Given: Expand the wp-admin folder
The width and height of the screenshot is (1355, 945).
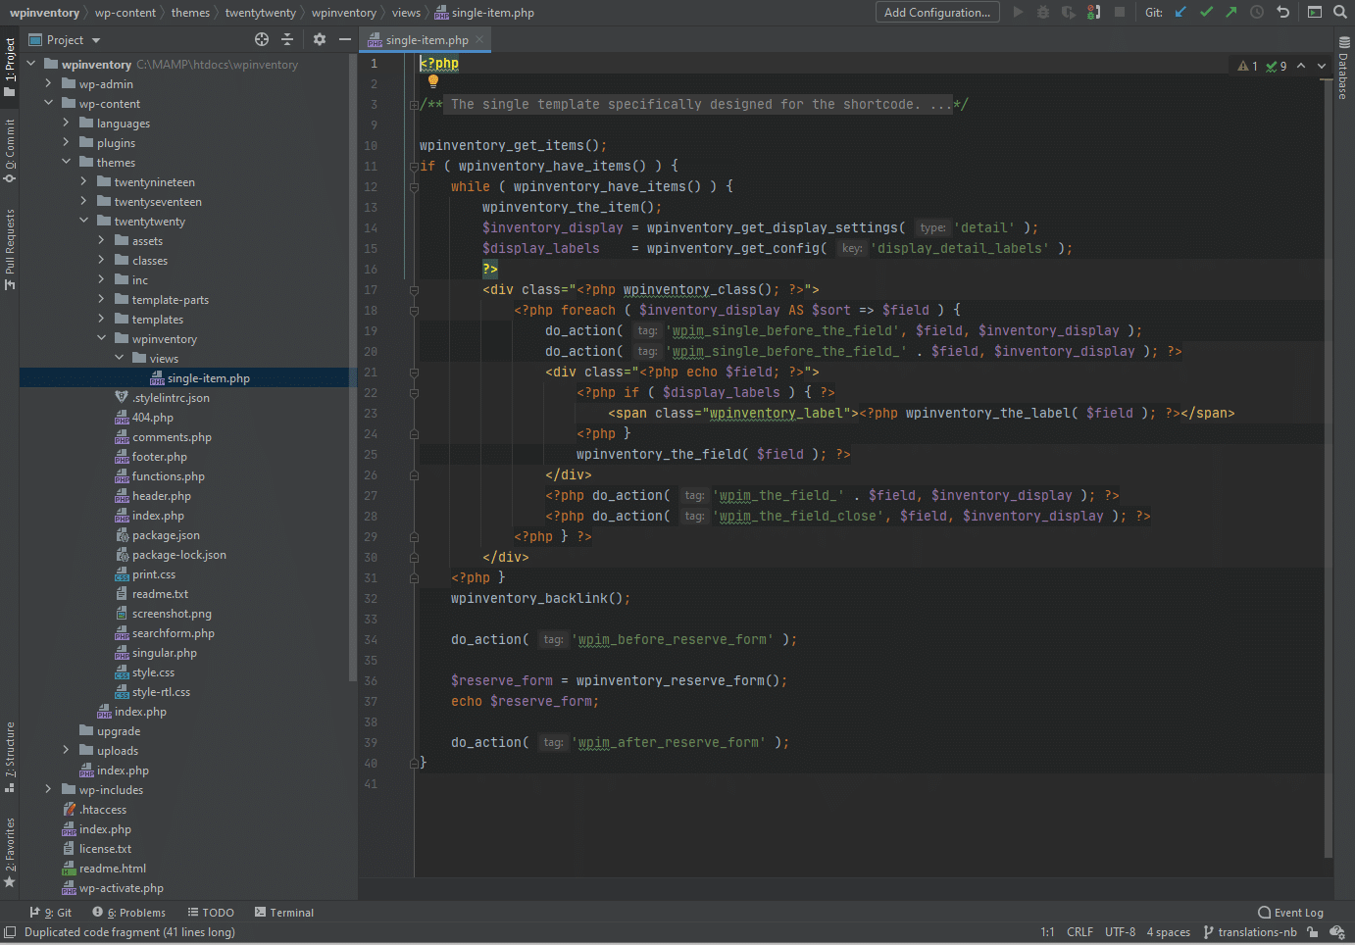Looking at the screenshot, I should 48,84.
